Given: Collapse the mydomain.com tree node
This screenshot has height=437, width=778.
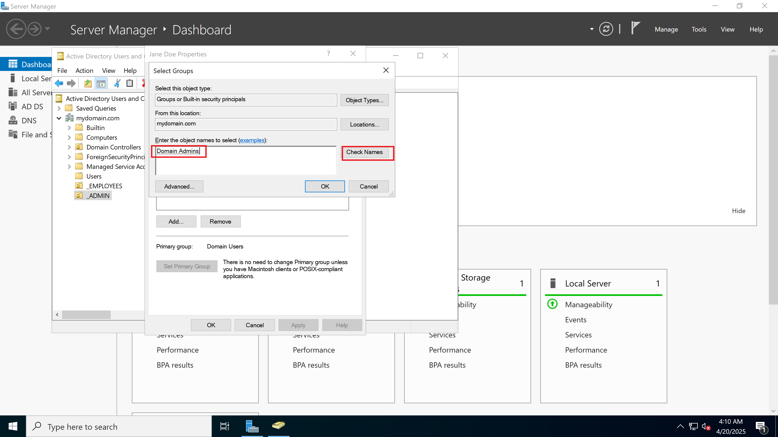Looking at the screenshot, I should 59,118.
